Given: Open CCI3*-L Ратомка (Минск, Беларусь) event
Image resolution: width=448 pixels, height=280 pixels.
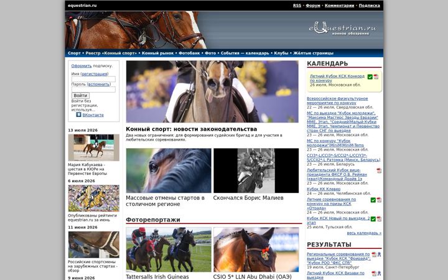Looking at the screenshot, I should tap(343, 157).
